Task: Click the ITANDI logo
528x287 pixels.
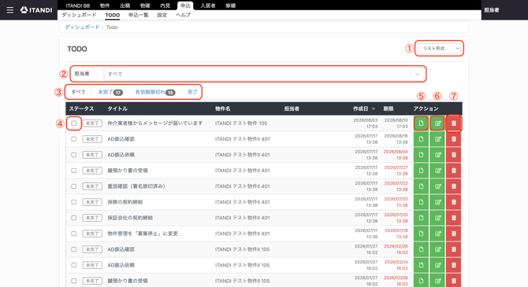Action: click(x=36, y=10)
